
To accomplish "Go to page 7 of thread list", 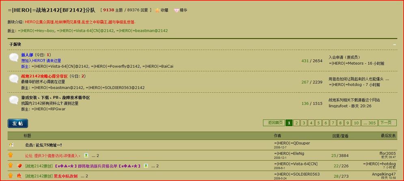I will (x=333, y=123).
